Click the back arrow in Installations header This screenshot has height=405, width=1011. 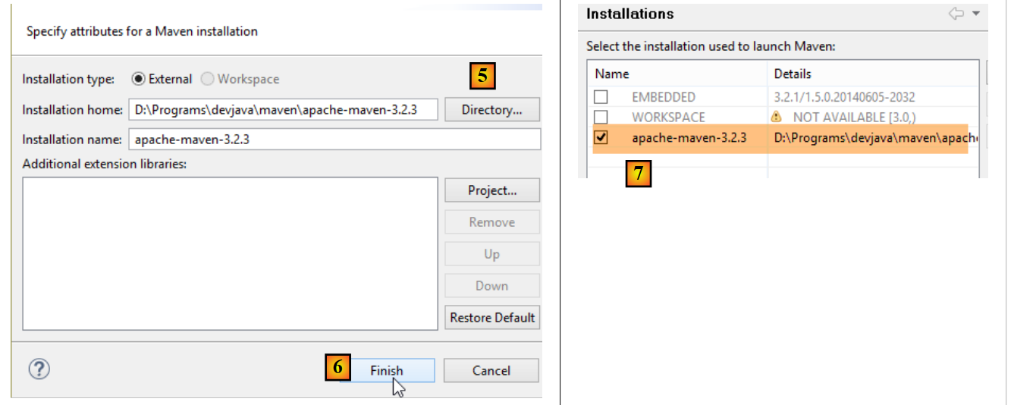(x=956, y=14)
